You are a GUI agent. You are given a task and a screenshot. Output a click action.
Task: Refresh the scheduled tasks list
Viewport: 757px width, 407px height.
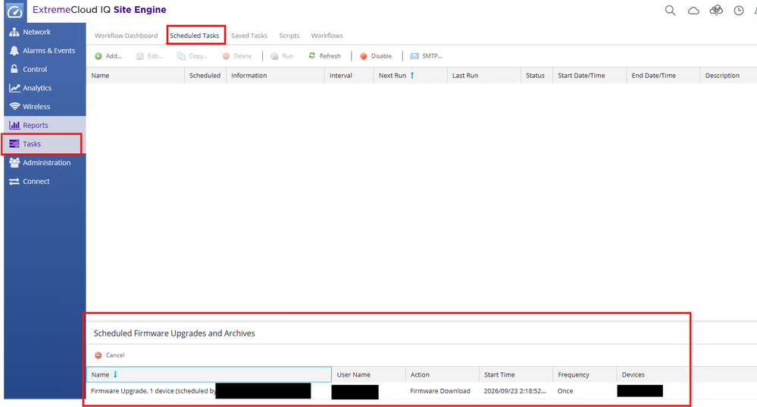(324, 56)
